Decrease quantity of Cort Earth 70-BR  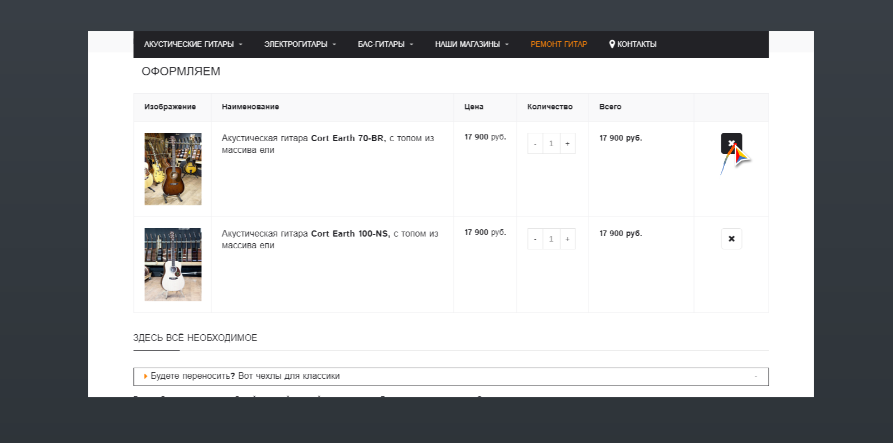(x=535, y=143)
